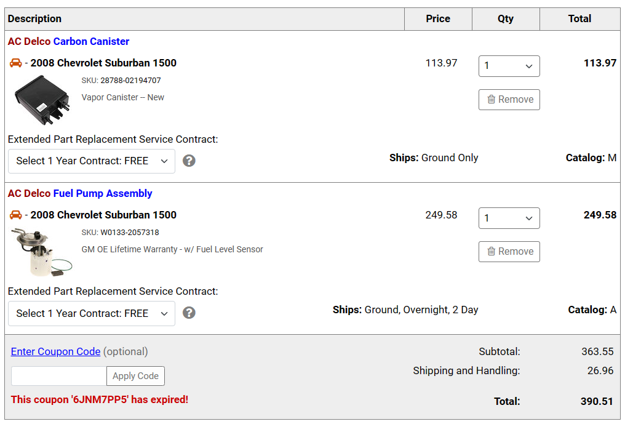Open the AC Delco Fuel Pump Assembly link
Screen dimensions: 625x424
coord(80,193)
